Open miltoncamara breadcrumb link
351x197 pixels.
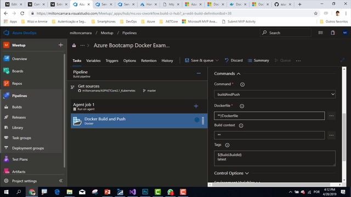[x=81, y=33]
